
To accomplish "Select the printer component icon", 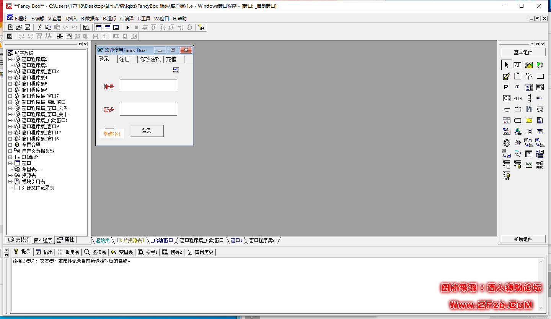I will click(x=518, y=142).
